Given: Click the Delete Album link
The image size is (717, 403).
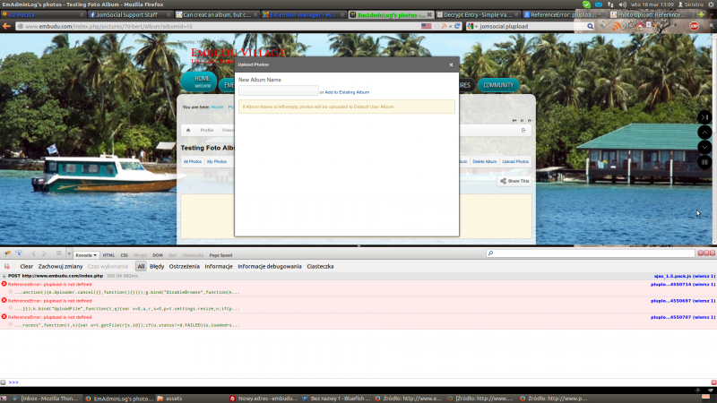Looking at the screenshot, I should [485, 162].
